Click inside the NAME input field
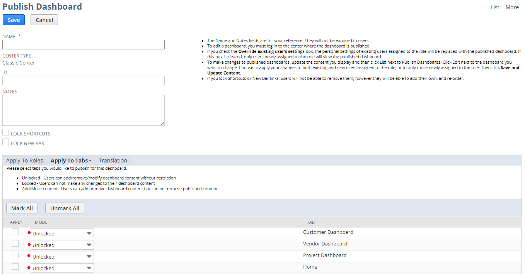 (x=83, y=44)
